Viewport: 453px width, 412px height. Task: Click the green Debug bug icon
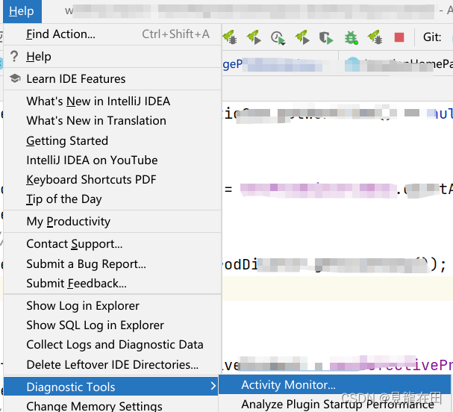351,37
